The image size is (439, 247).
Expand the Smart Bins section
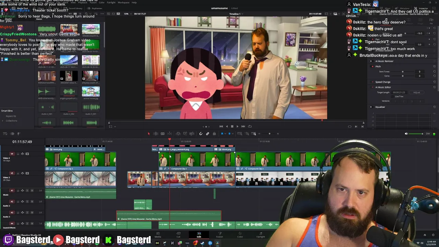(7, 111)
